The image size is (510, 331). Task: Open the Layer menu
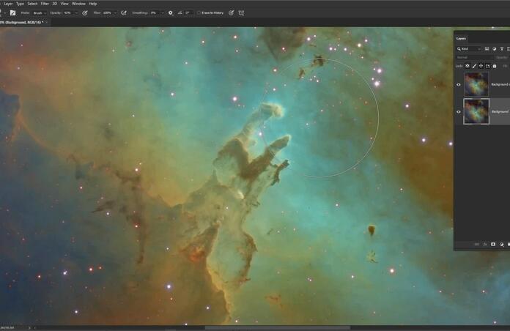click(8, 4)
